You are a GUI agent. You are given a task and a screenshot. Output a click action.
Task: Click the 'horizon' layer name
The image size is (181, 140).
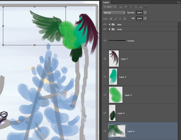pyautogui.click(x=131, y=41)
